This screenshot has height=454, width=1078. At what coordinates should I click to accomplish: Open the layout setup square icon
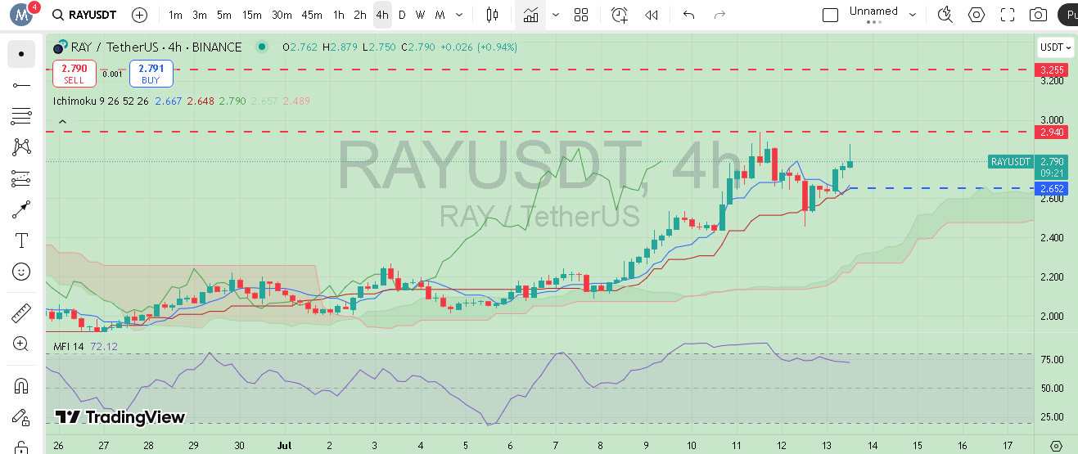[x=830, y=15]
